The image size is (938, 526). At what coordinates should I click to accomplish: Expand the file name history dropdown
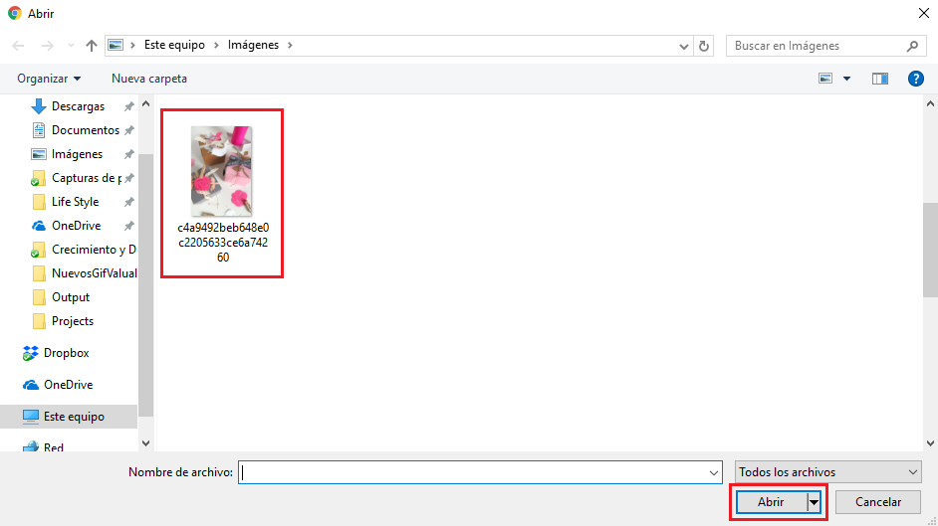713,472
